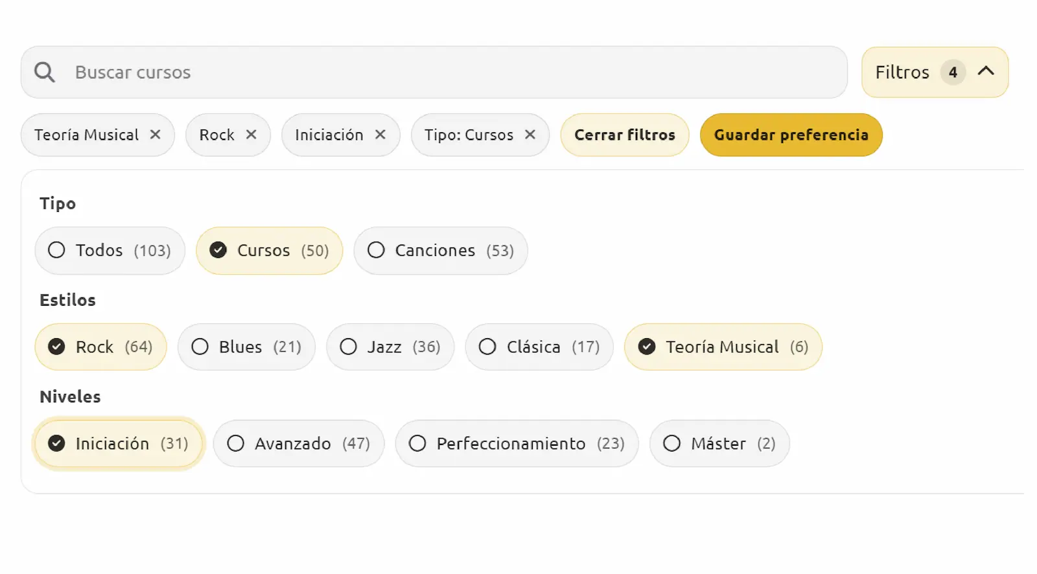Enable the Clásica style filter
Screen dimensions: 1037x574
click(x=539, y=347)
